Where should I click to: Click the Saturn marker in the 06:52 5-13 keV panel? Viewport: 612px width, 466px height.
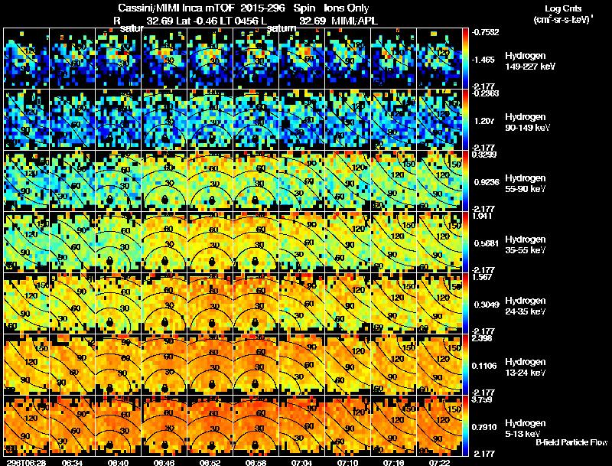tap(212, 445)
